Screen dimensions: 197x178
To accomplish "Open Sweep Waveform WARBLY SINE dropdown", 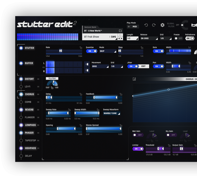I will tap(111, 113).
